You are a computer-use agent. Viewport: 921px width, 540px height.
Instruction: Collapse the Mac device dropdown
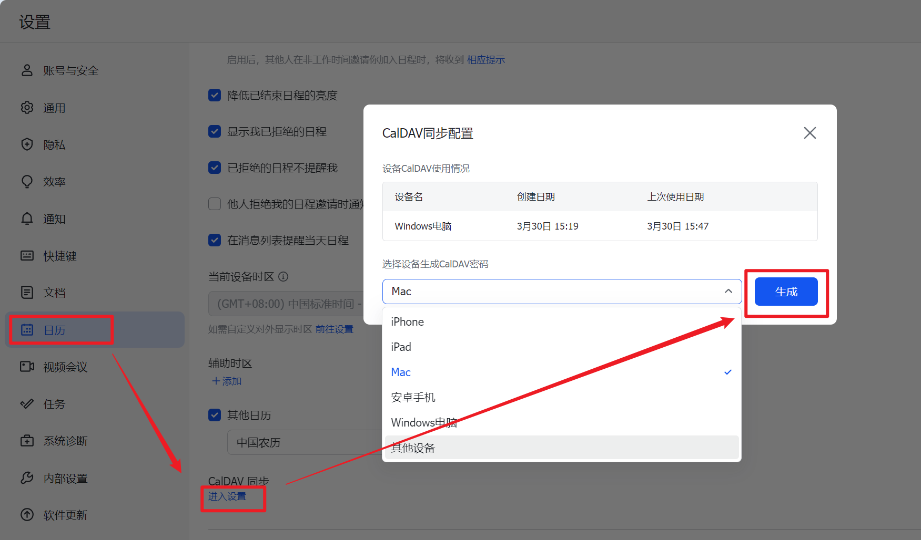click(562, 291)
